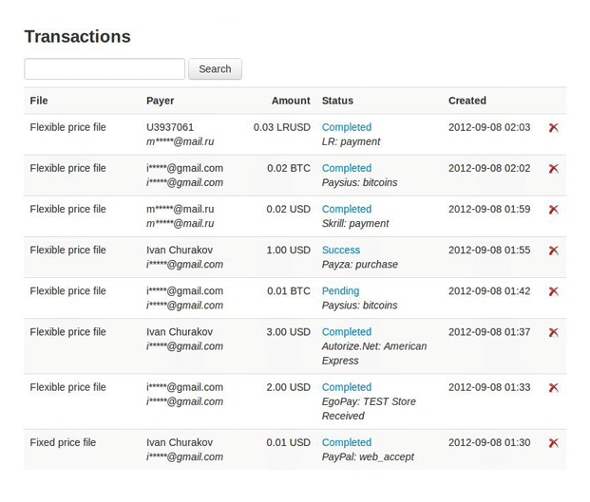
Task: Focus the transactions search input field
Action: [x=105, y=69]
